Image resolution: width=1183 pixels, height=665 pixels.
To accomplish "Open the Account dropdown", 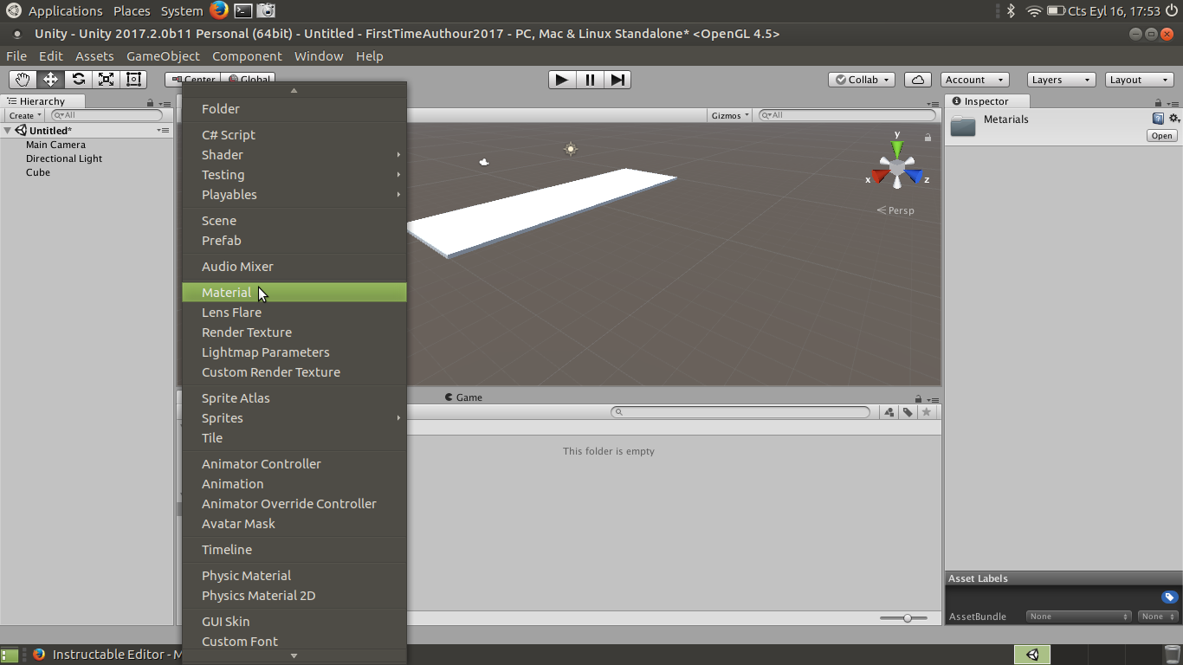I will coord(974,80).
